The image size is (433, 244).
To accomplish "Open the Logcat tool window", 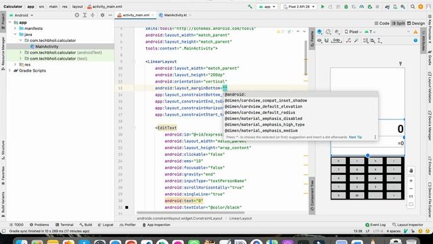I will (106, 225).
